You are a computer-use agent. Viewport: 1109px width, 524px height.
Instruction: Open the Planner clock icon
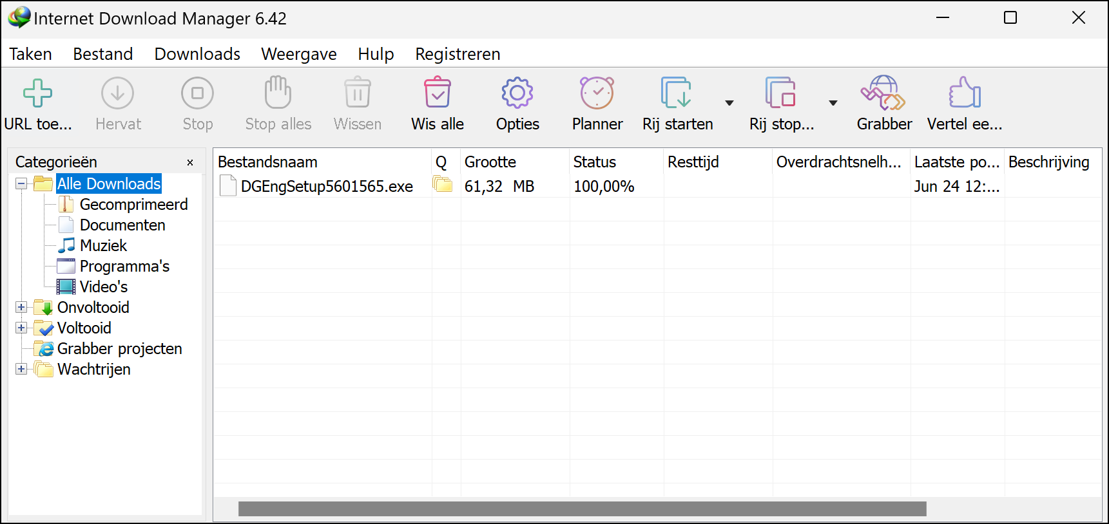point(597,93)
